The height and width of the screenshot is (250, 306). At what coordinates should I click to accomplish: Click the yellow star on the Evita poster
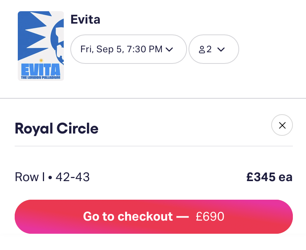[x=41, y=60]
